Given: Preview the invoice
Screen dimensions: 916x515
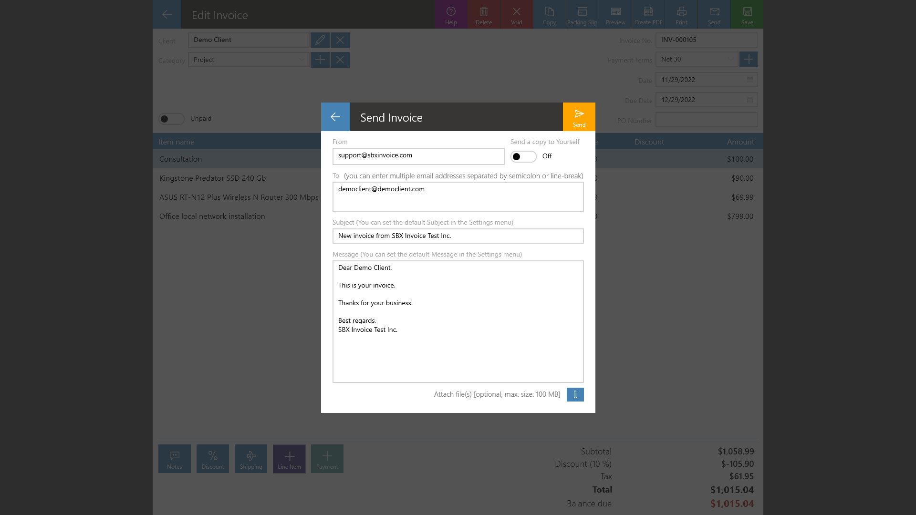Looking at the screenshot, I should click(x=615, y=14).
